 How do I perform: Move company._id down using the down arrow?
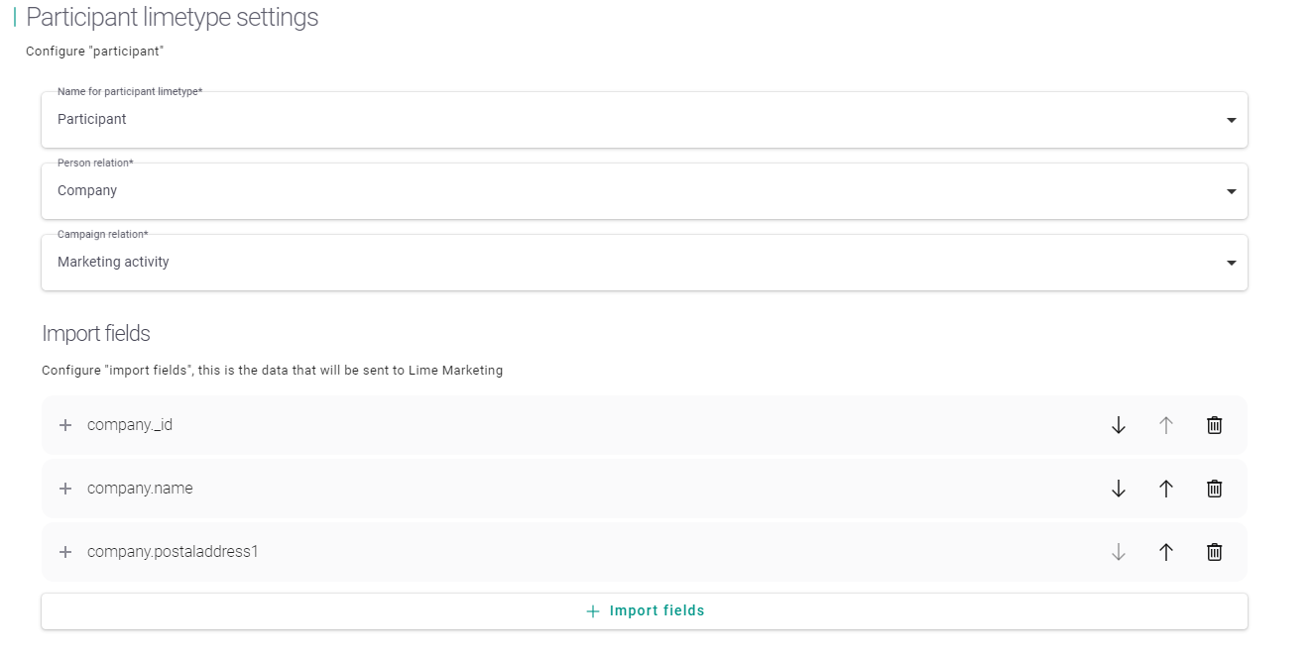[x=1118, y=424]
